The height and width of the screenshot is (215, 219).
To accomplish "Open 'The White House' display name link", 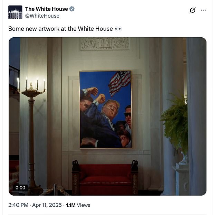I will 47,9.
